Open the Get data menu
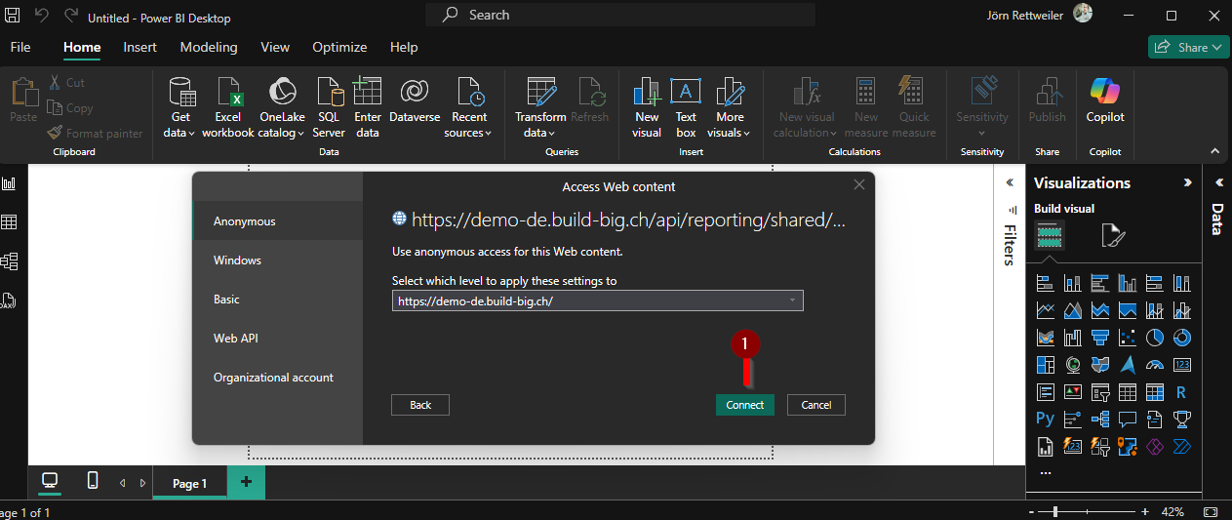This screenshot has height=520, width=1232. click(180, 108)
